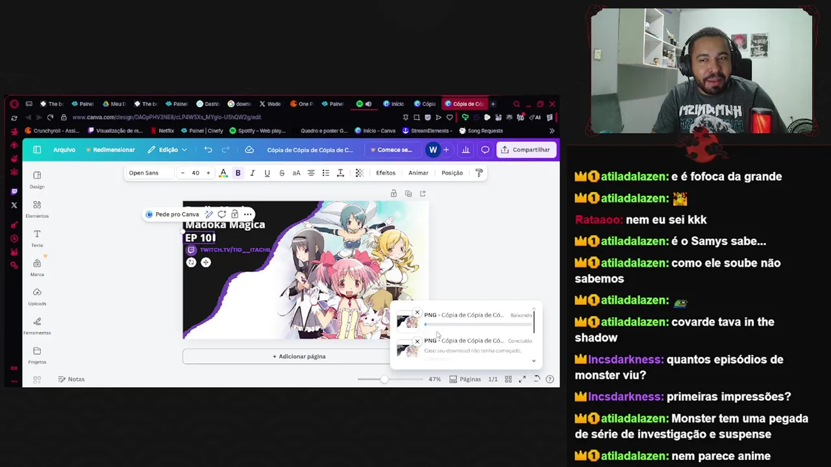Image resolution: width=831 pixels, height=467 pixels.
Task: Click the undo arrow in Canva header
Action: click(x=208, y=150)
